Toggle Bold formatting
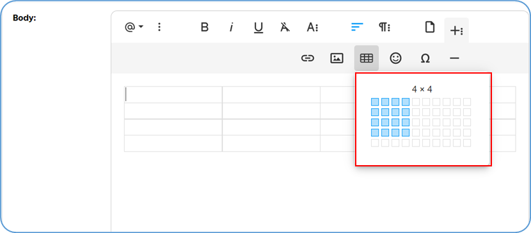The height and width of the screenshot is (233, 531). point(205,27)
